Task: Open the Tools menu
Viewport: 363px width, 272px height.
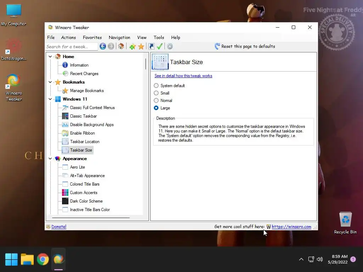Action: tap(159, 38)
